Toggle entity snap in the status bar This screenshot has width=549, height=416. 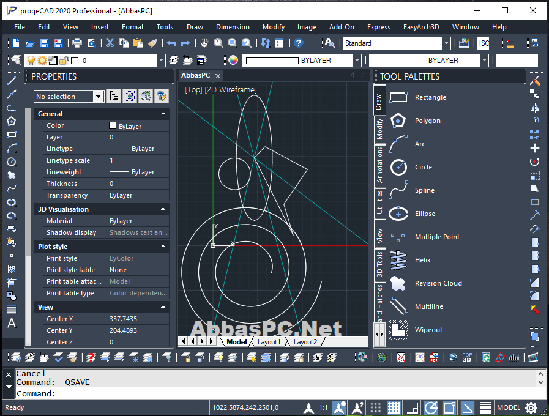pyautogui.click(x=449, y=407)
